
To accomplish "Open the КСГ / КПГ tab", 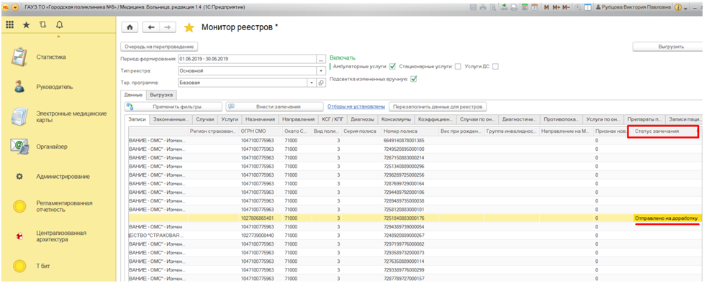I will (x=332, y=119).
